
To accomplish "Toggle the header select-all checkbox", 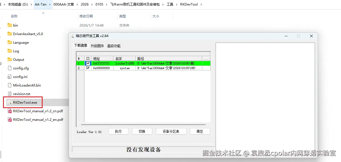I will pyautogui.click(x=88, y=59).
